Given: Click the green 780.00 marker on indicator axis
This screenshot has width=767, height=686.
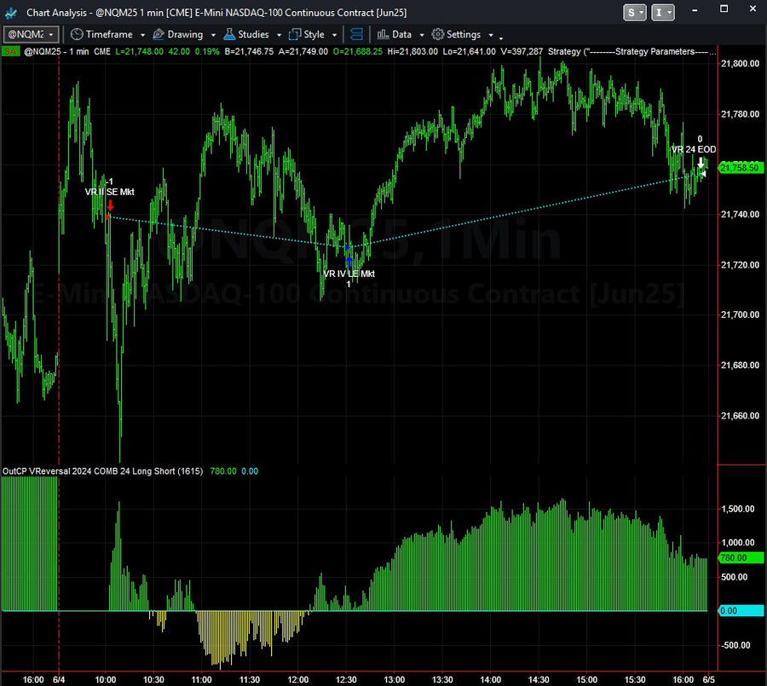Looking at the screenshot, I should click(741, 557).
